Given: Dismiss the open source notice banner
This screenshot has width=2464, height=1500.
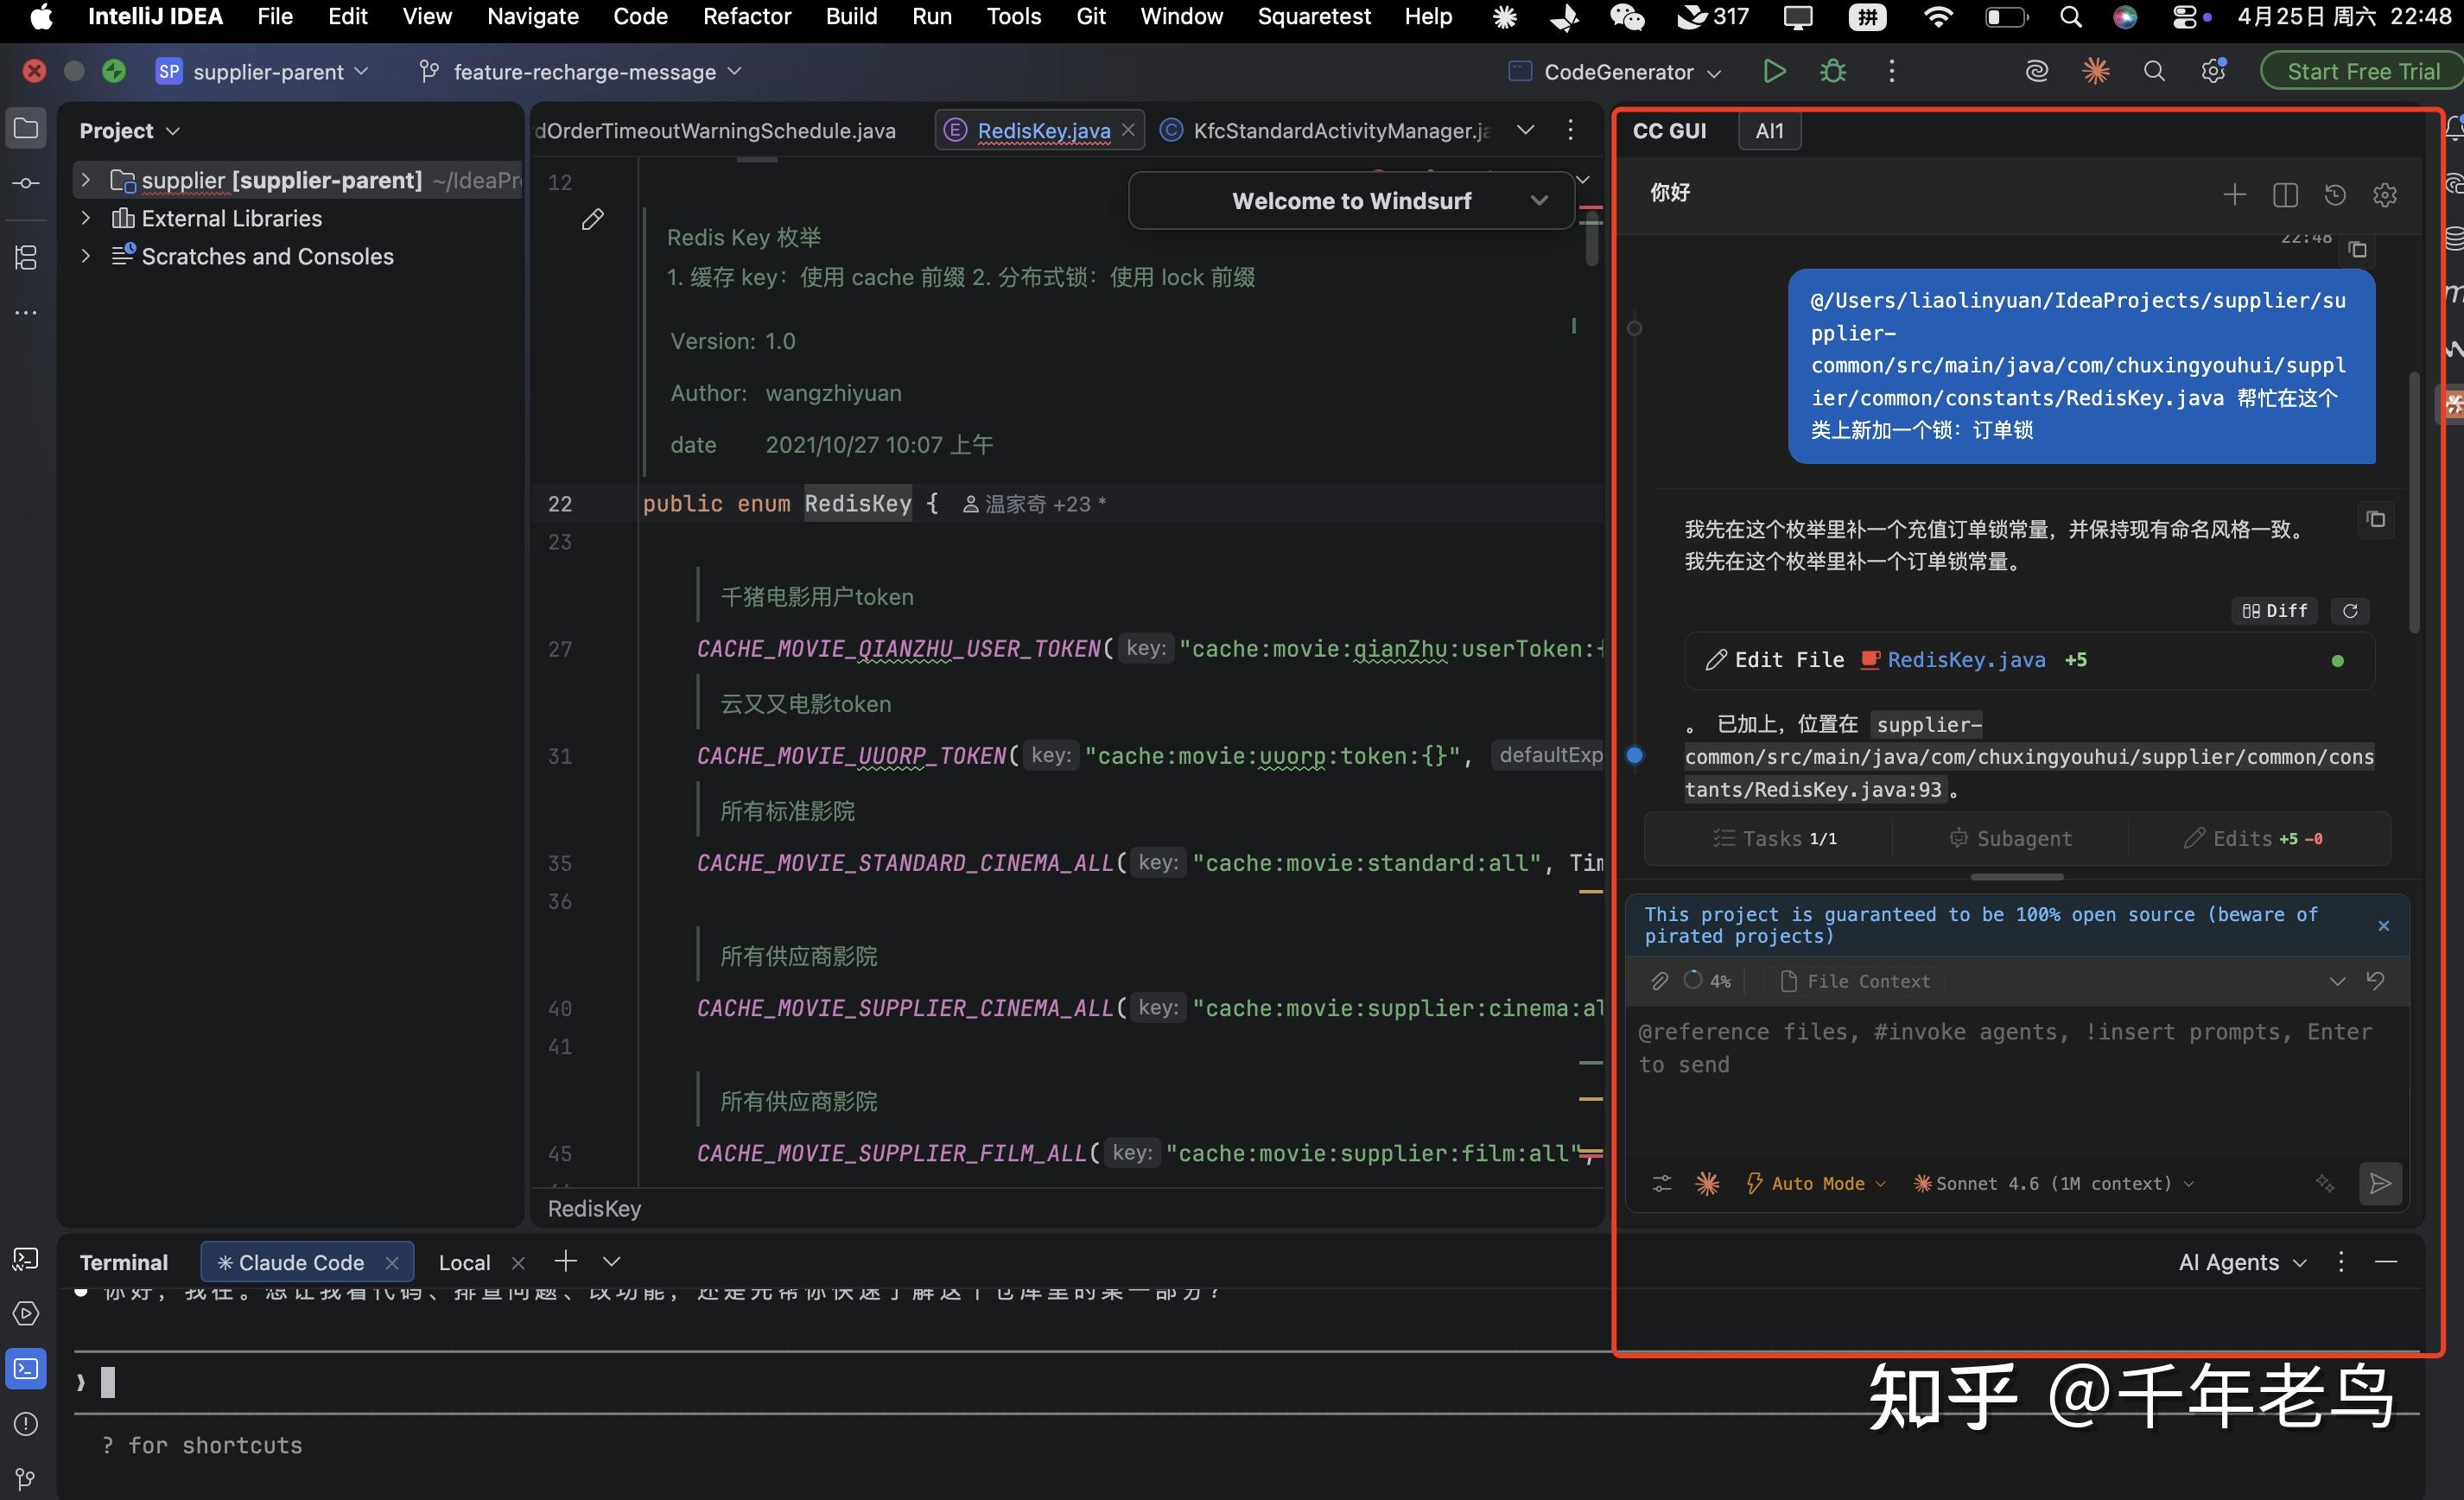Looking at the screenshot, I should (2384, 925).
